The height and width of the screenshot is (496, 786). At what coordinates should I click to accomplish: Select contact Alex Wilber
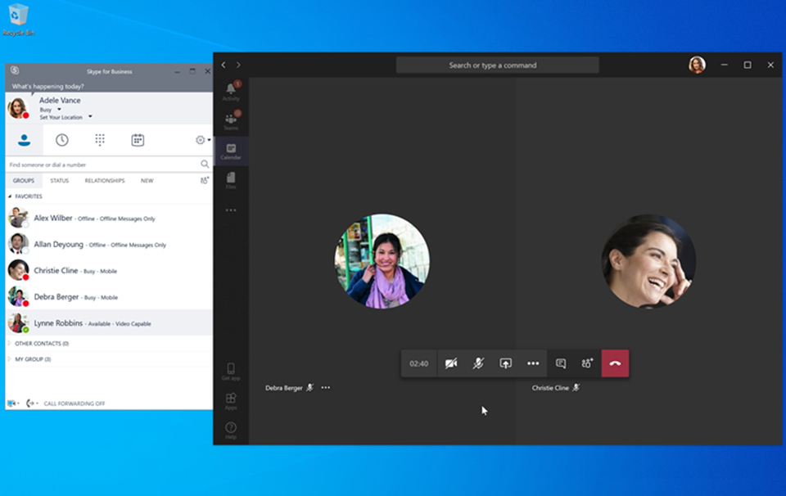pyautogui.click(x=109, y=218)
